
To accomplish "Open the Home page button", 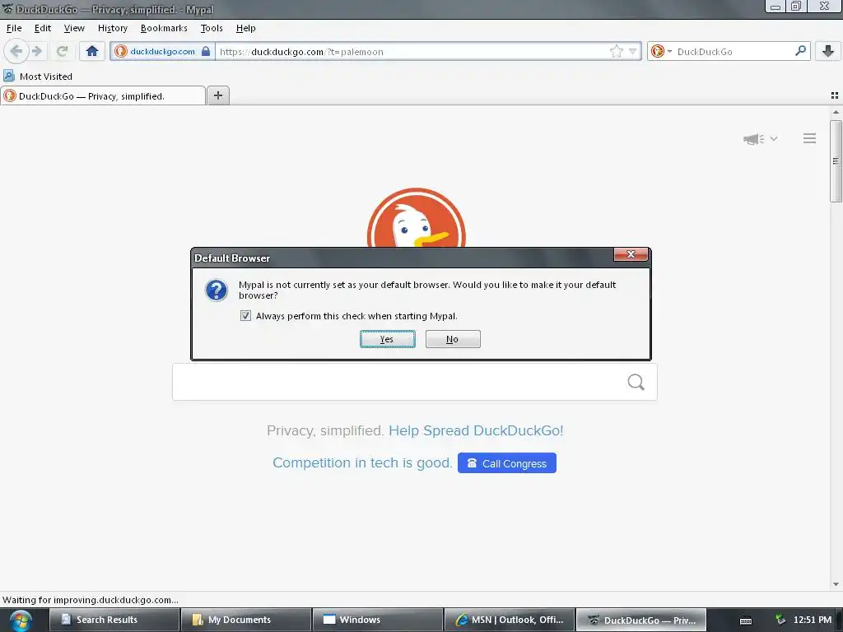I will tap(92, 51).
